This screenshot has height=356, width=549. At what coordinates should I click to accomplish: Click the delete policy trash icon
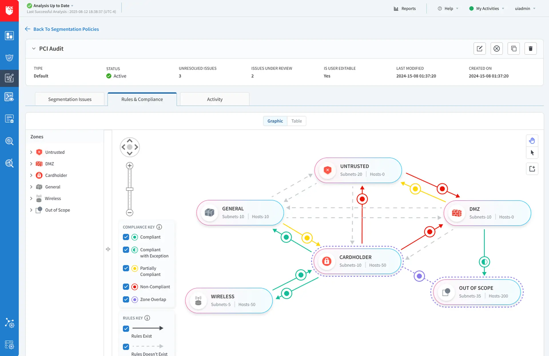tap(530, 49)
